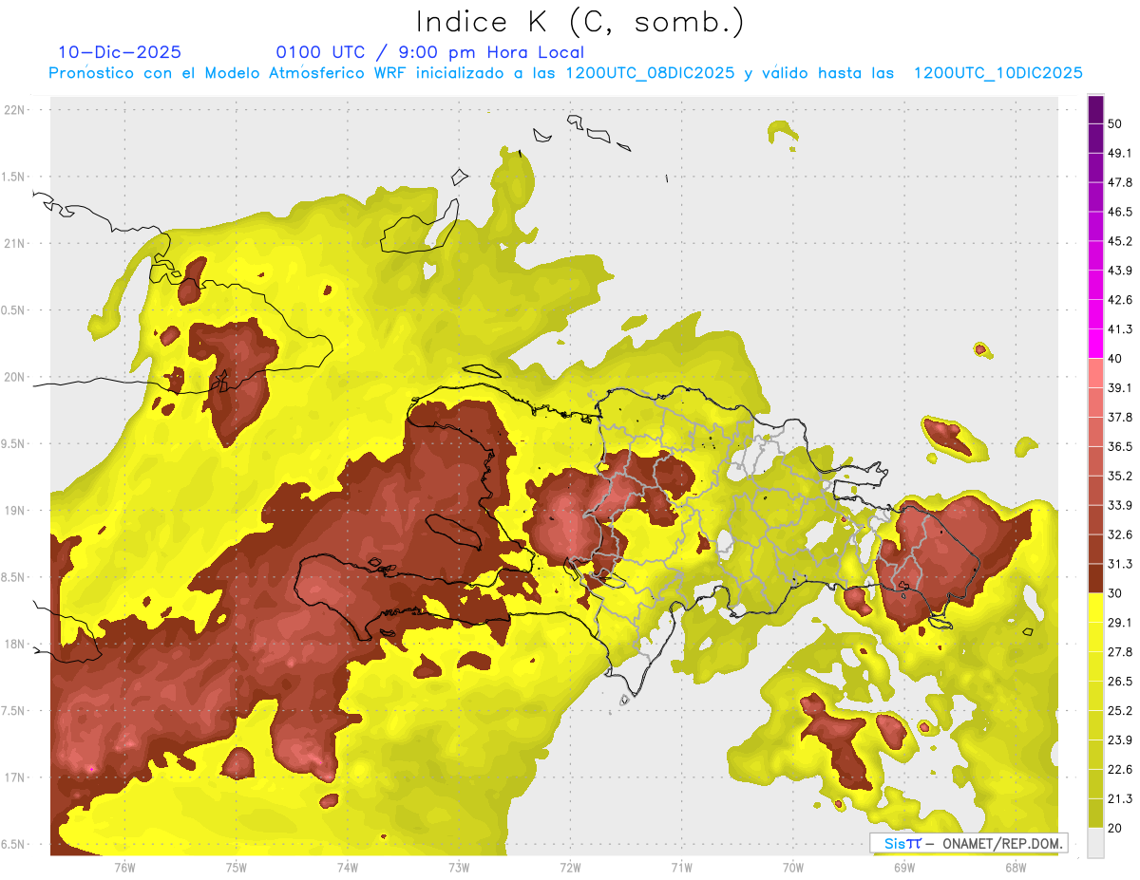The height and width of the screenshot is (880, 1140).
Task: Click the "0100 UTC / 9:00 pm Hora Local" time text
Action: pos(430,52)
